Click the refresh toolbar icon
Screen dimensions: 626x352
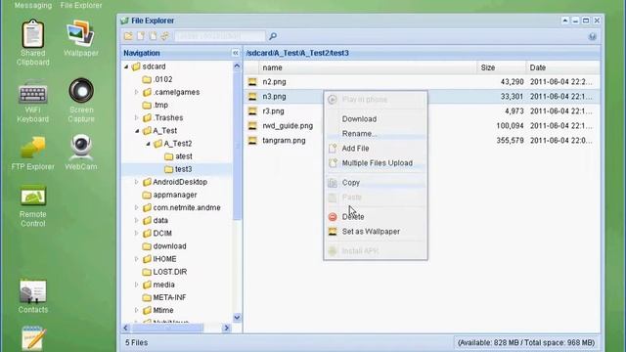pyautogui.click(x=164, y=36)
